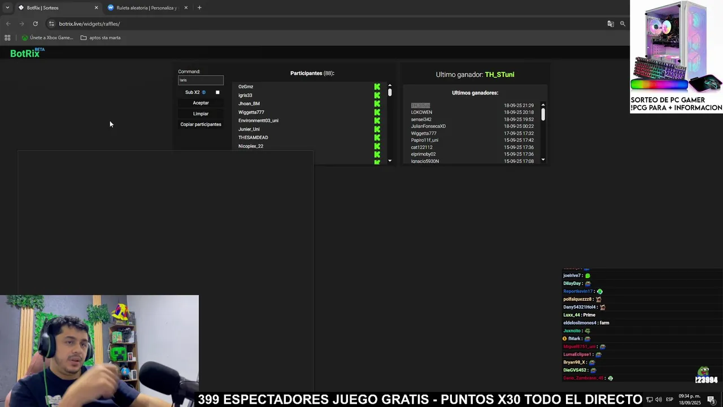Screen dimensions: 723x407
Task: Open a new browser tab
Action: [x=199, y=8]
